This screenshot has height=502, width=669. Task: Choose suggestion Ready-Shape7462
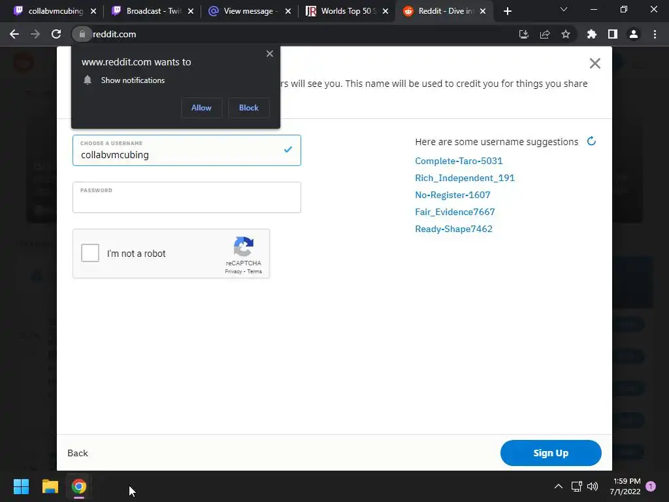(x=453, y=229)
